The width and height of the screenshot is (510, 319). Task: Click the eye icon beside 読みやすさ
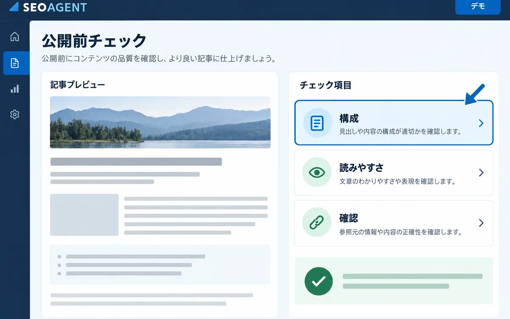pos(317,172)
